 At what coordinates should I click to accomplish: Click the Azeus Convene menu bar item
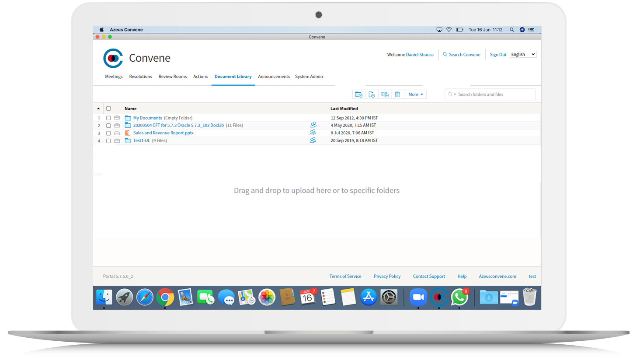[x=126, y=30]
